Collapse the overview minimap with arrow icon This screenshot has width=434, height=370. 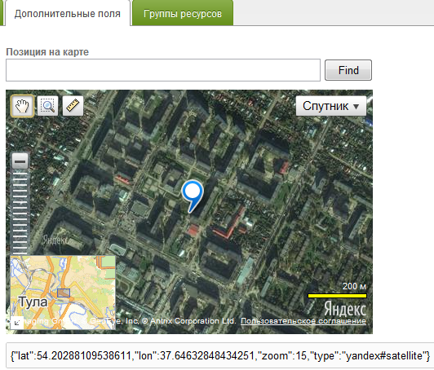(17, 323)
